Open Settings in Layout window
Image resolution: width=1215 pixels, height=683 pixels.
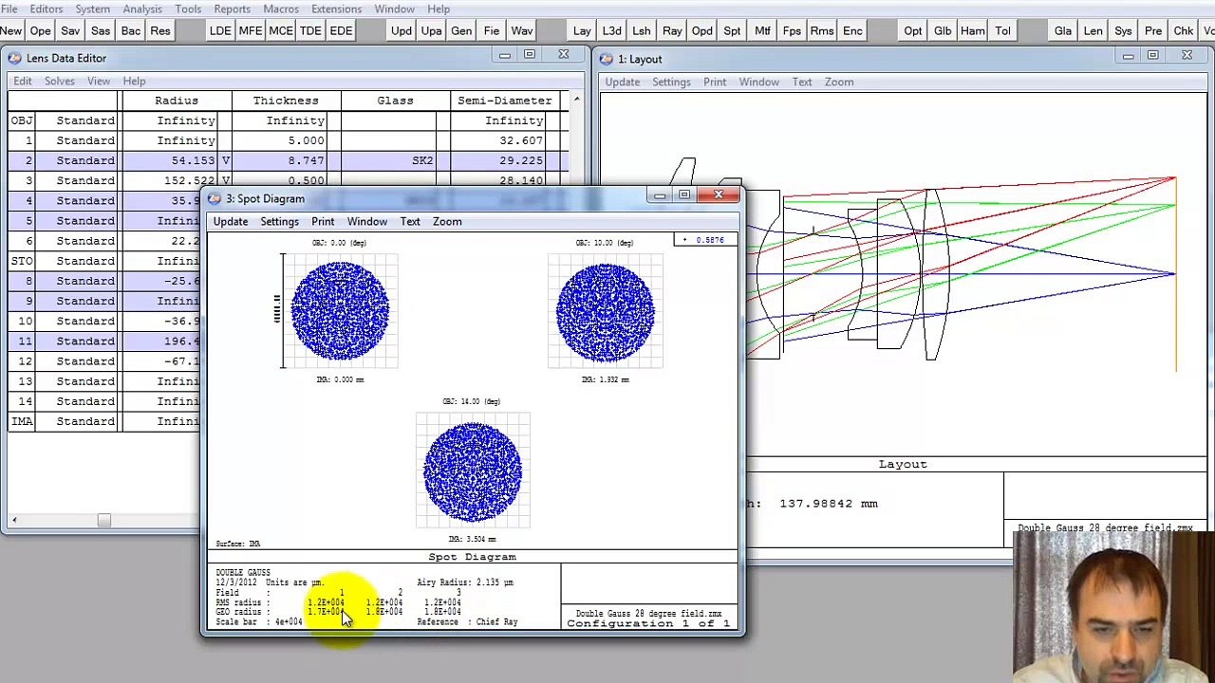671,82
